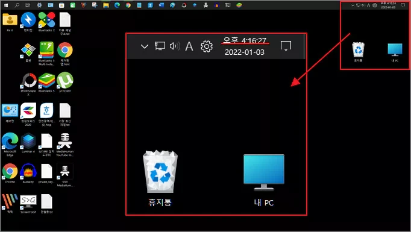
Task: Launch Google Chrome from the taskbar
Action: [128, 5]
